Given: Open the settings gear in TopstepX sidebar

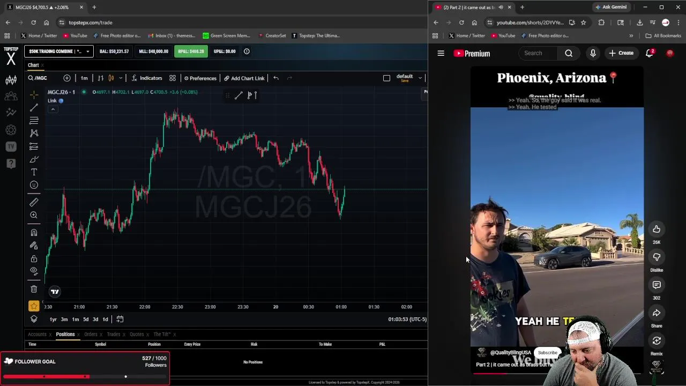Looking at the screenshot, I should pos(11,130).
